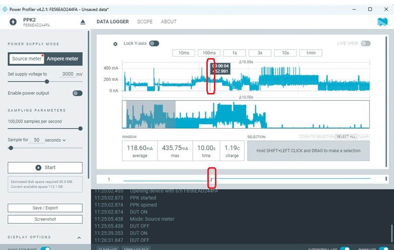Click the main chart area scrollbar
The width and height of the screenshot is (394, 250).
point(386,102)
